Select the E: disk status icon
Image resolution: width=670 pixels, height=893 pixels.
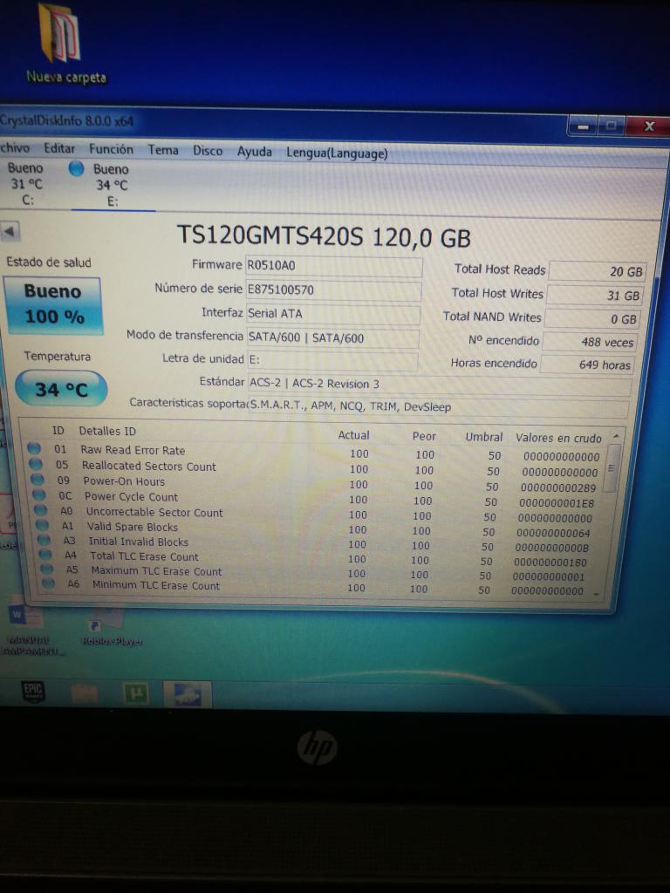point(77,168)
